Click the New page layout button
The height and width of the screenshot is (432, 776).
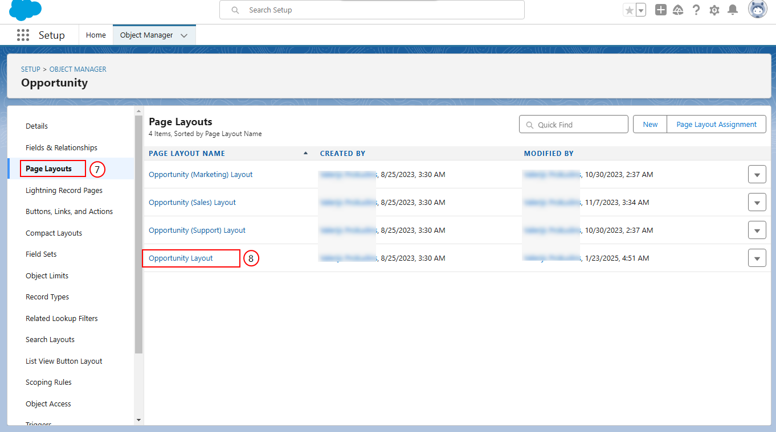click(x=650, y=125)
